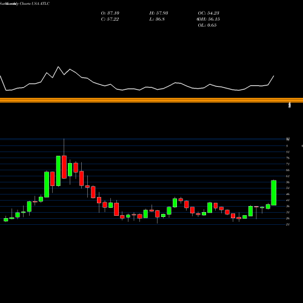Click the 71 price axis label
Viewport: 303px width, 303px height.
[x=288, y=164]
